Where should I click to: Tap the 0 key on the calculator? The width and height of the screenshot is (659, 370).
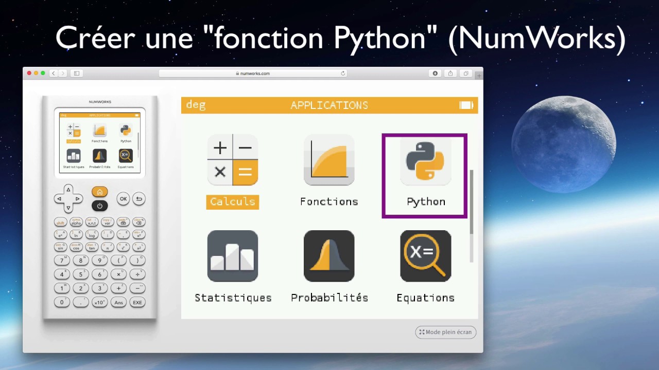coord(62,302)
